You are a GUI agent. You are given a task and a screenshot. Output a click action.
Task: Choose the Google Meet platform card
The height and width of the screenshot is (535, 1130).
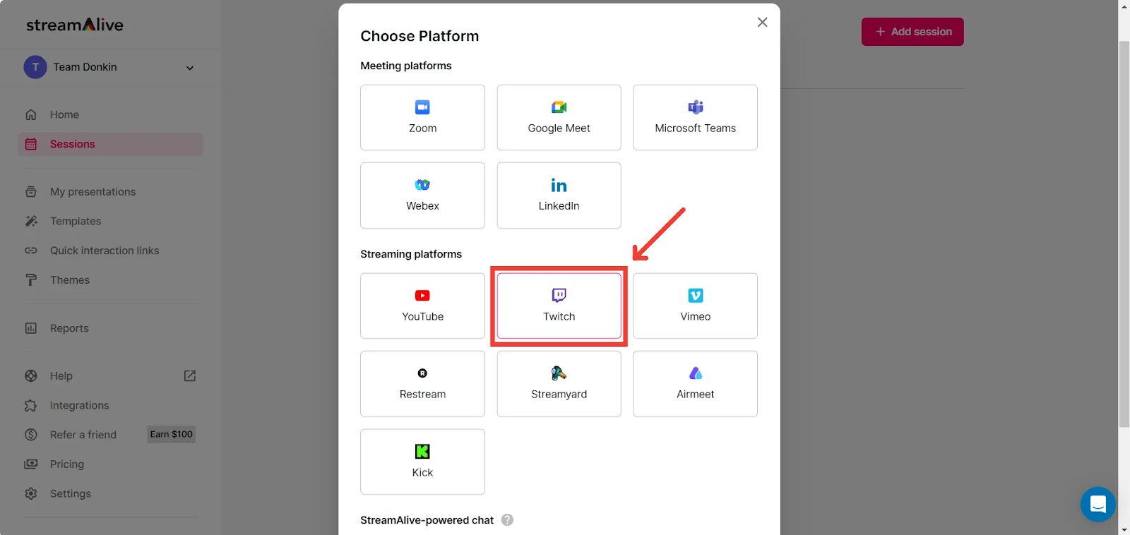pos(559,117)
